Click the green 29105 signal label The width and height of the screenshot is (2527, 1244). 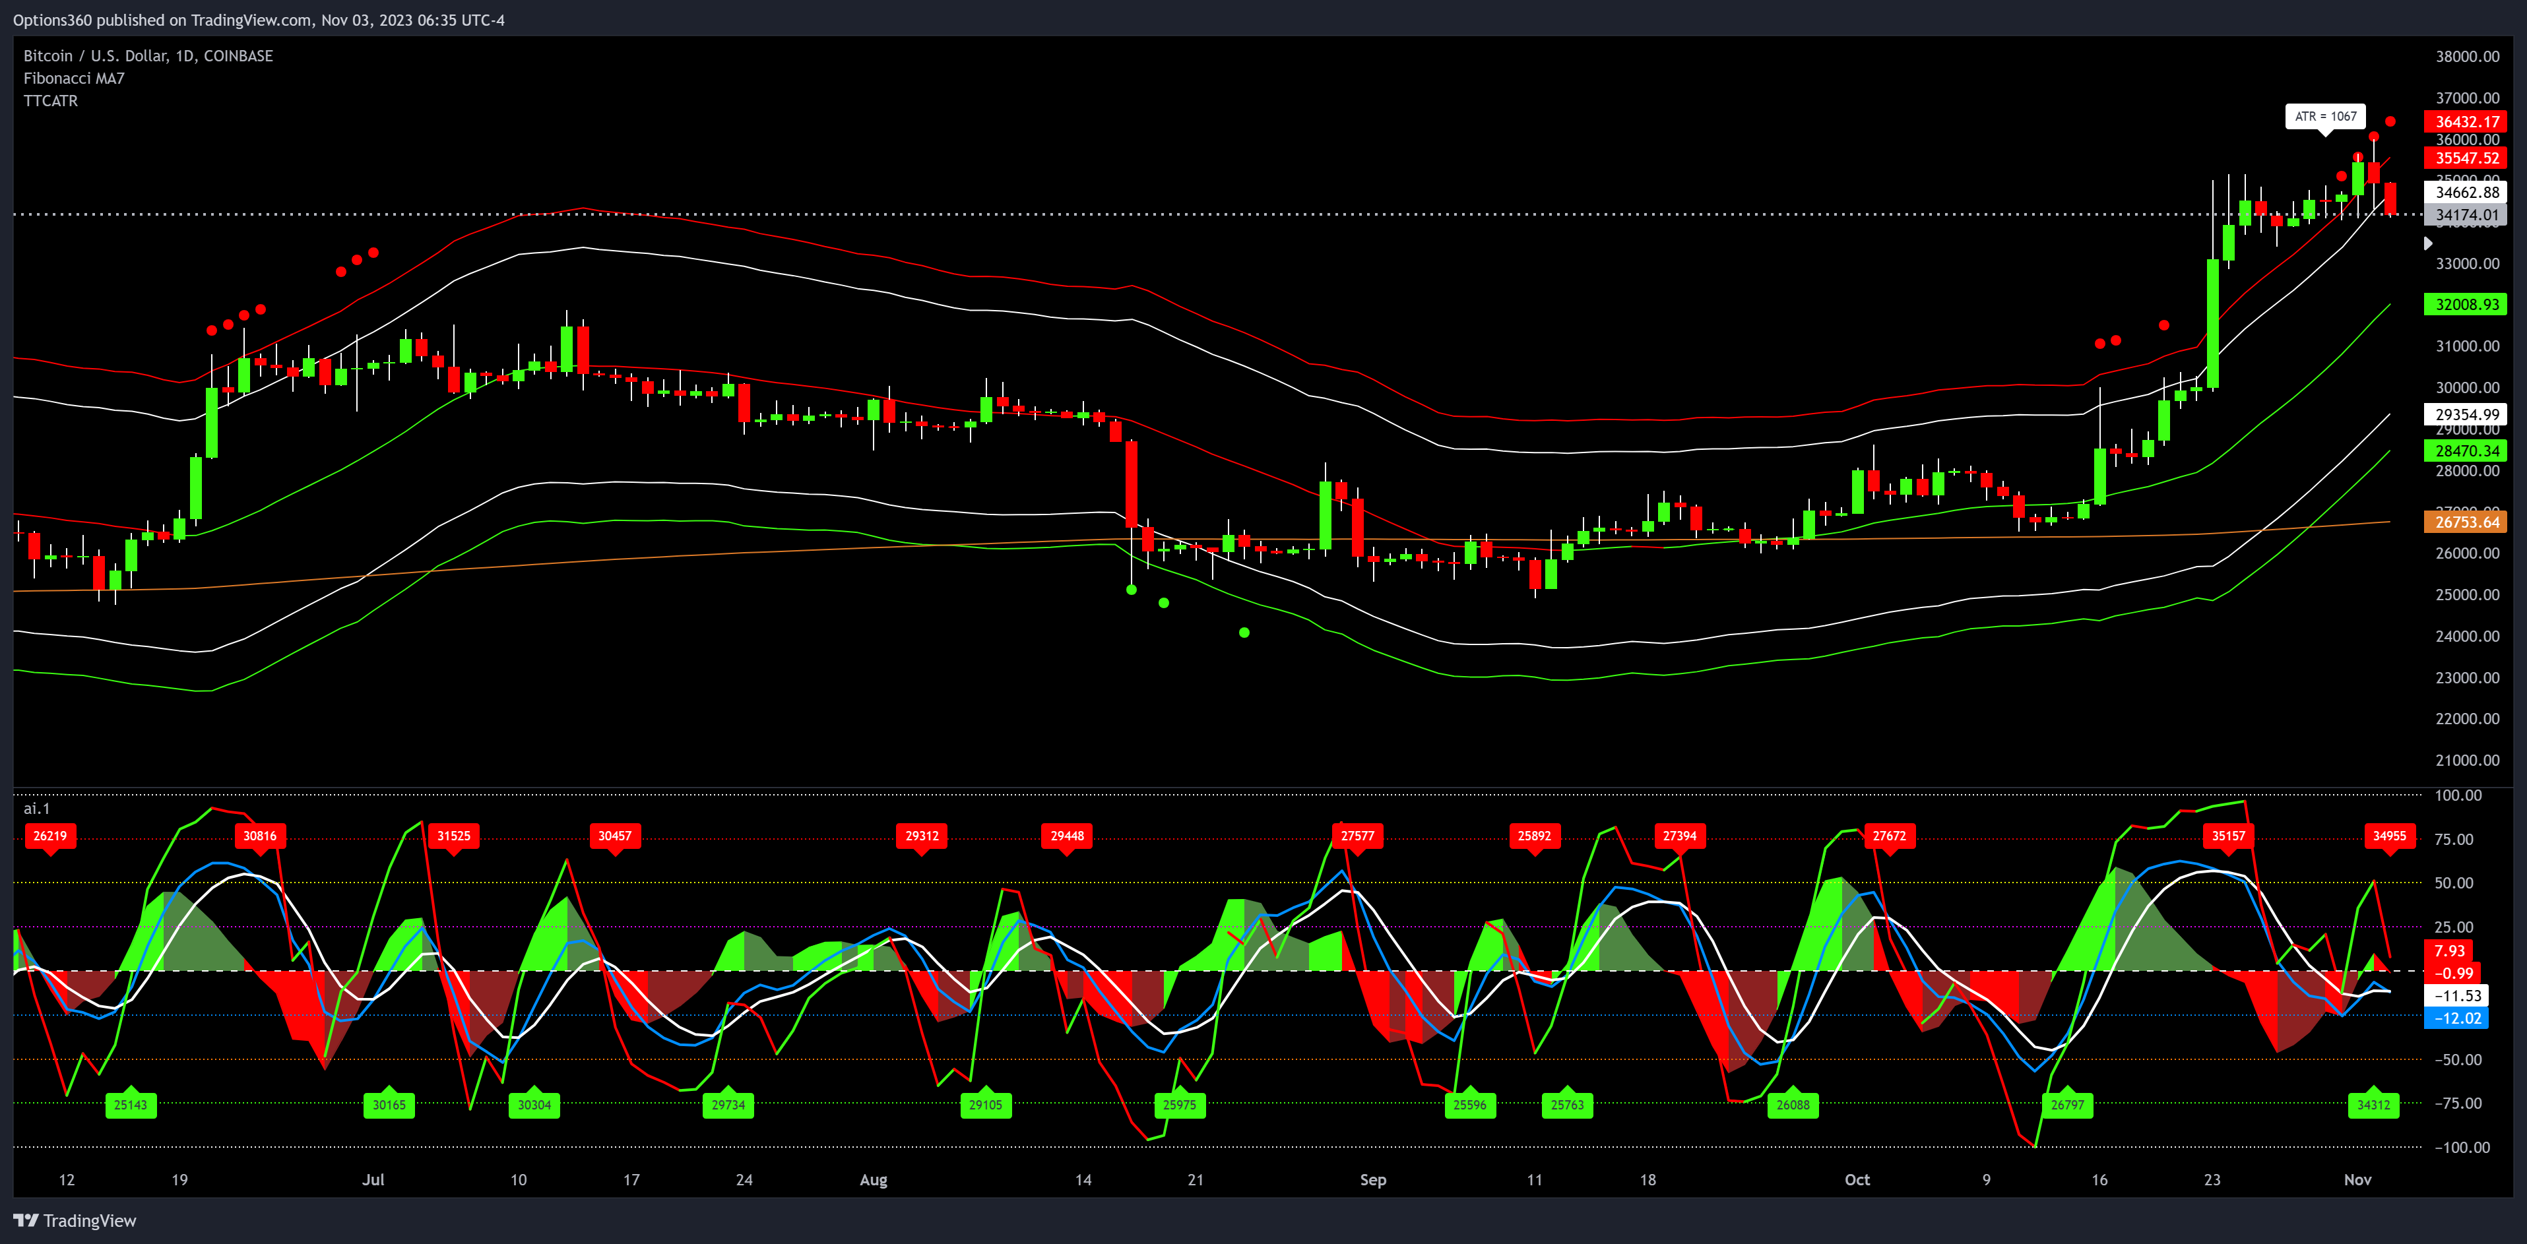(x=986, y=1105)
